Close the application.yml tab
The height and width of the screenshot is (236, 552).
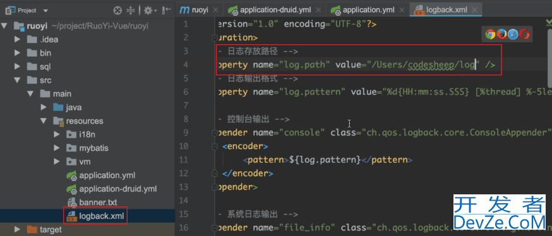click(402, 10)
